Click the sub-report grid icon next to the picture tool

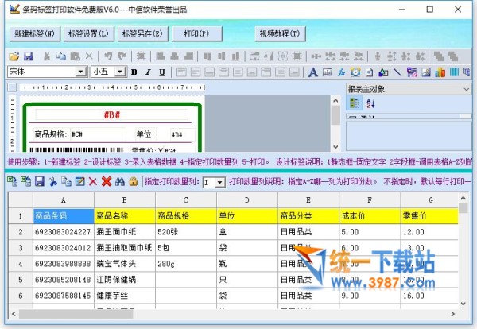412,72
